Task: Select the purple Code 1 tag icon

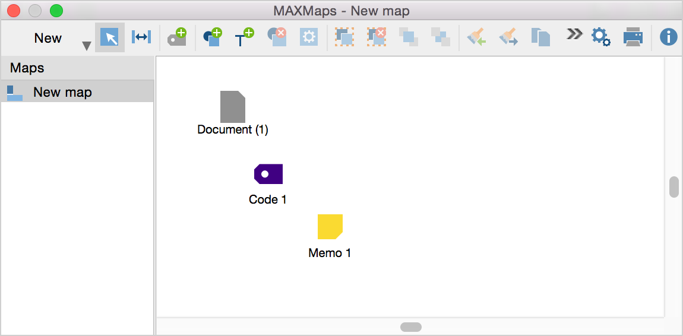Action: [268, 174]
